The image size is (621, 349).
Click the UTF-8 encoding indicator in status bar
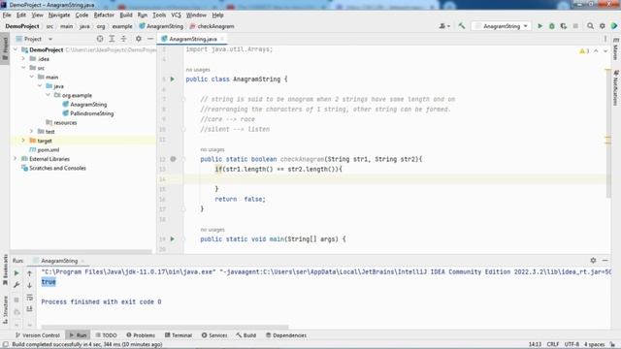pos(572,344)
